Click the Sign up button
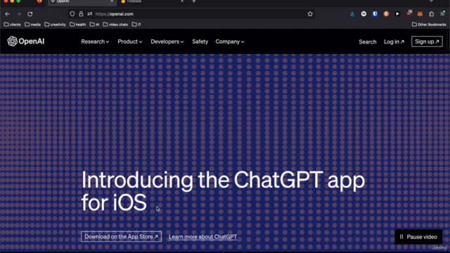This screenshot has width=450, height=253. (427, 41)
